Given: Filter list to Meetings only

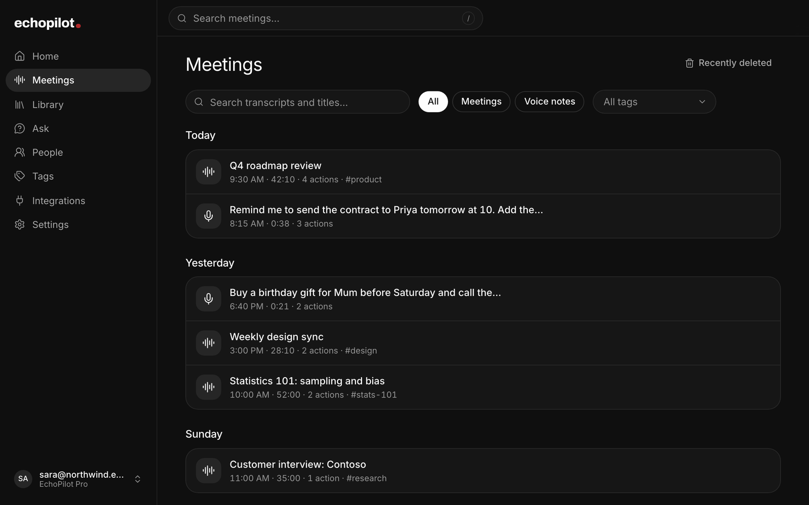Looking at the screenshot, I should point(481,102).
